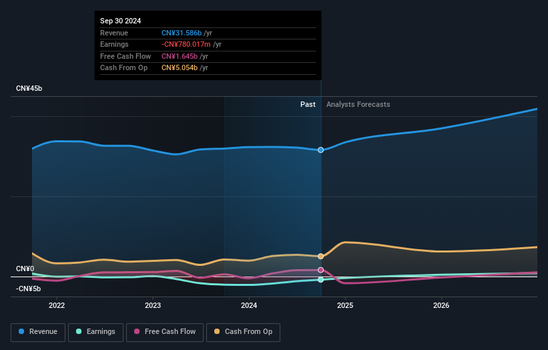Screen dimensions: 548x350
Task: Click the -CN¥780.017m earnings value
Action: point(186,44)
